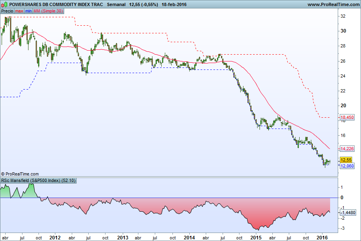This screenshot has width=361, height=241.
Task: Click the 2014 label on the time axis
Action: [189, 238]
